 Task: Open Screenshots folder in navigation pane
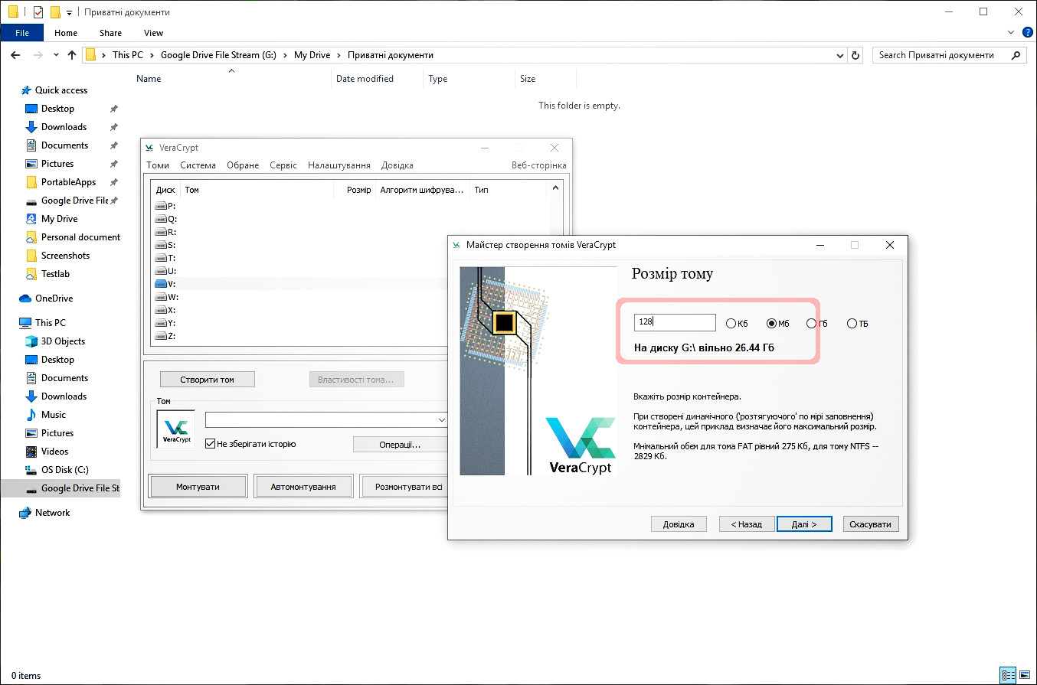coord(65,256)
